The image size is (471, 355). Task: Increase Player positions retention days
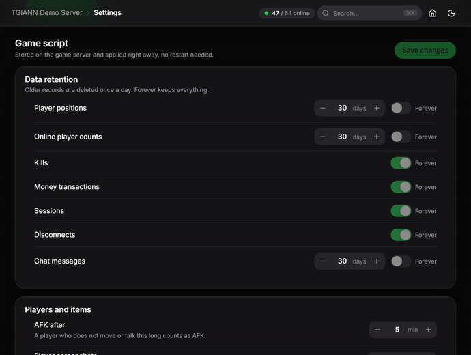[376, 108]
